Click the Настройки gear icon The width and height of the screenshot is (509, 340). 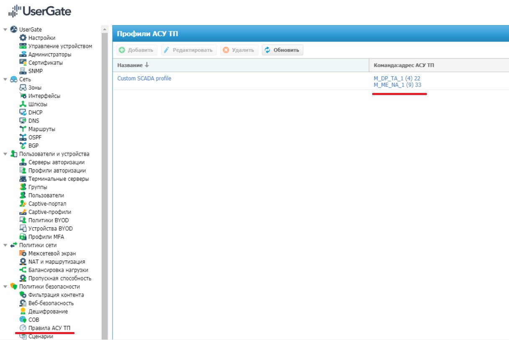(23, 38)
